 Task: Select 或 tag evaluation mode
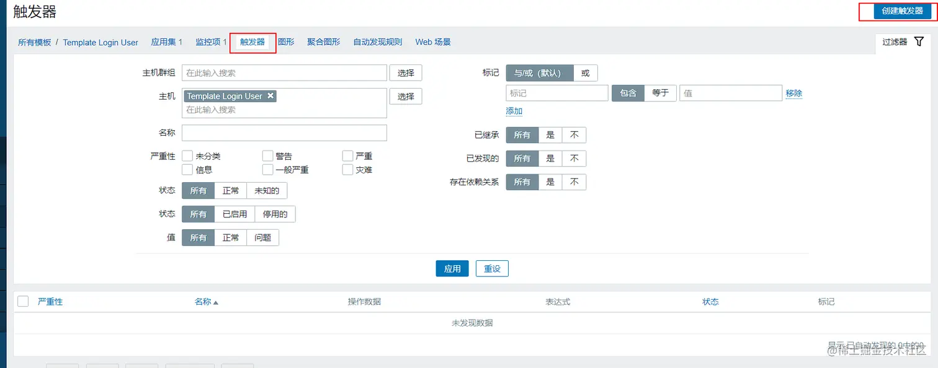[586, 72]
